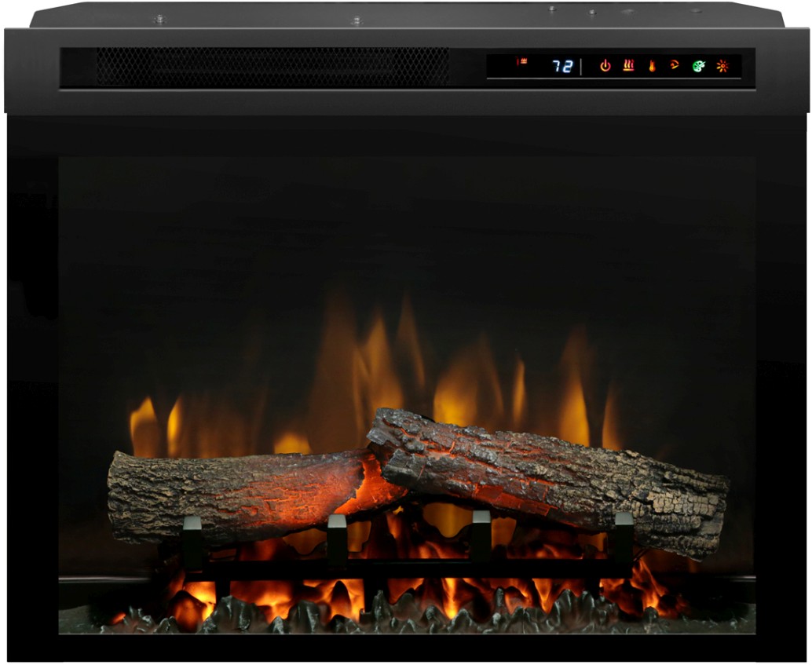The image size is (812, 665).
Task: Tap the green color palette icon
Action: 698,66
